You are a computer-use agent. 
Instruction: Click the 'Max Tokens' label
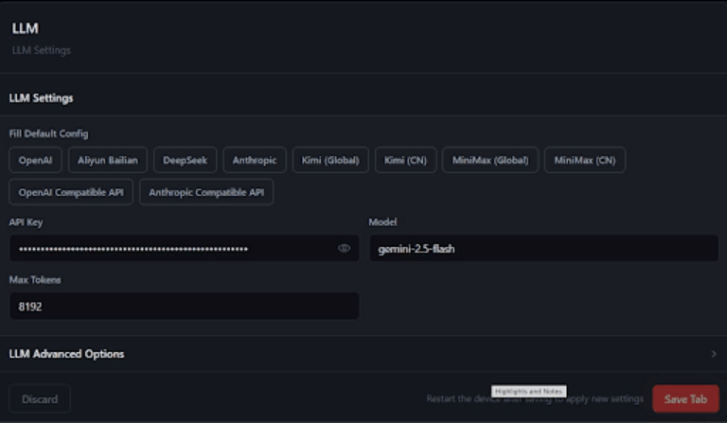click(x=35, y=280)
